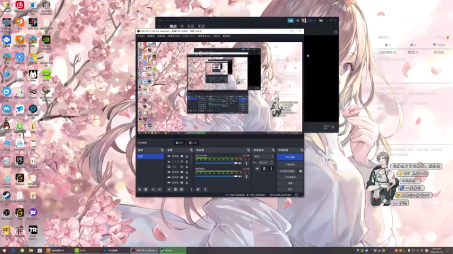Switch to Steam Library tab

[x=182, y=26]
